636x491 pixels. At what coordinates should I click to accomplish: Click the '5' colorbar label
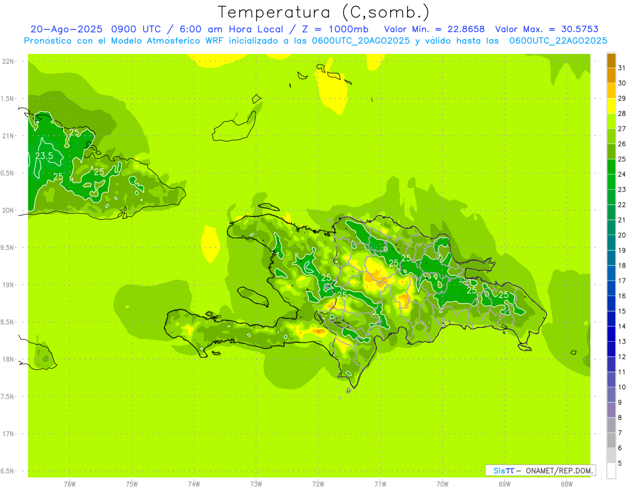click(x=620, y=463)
